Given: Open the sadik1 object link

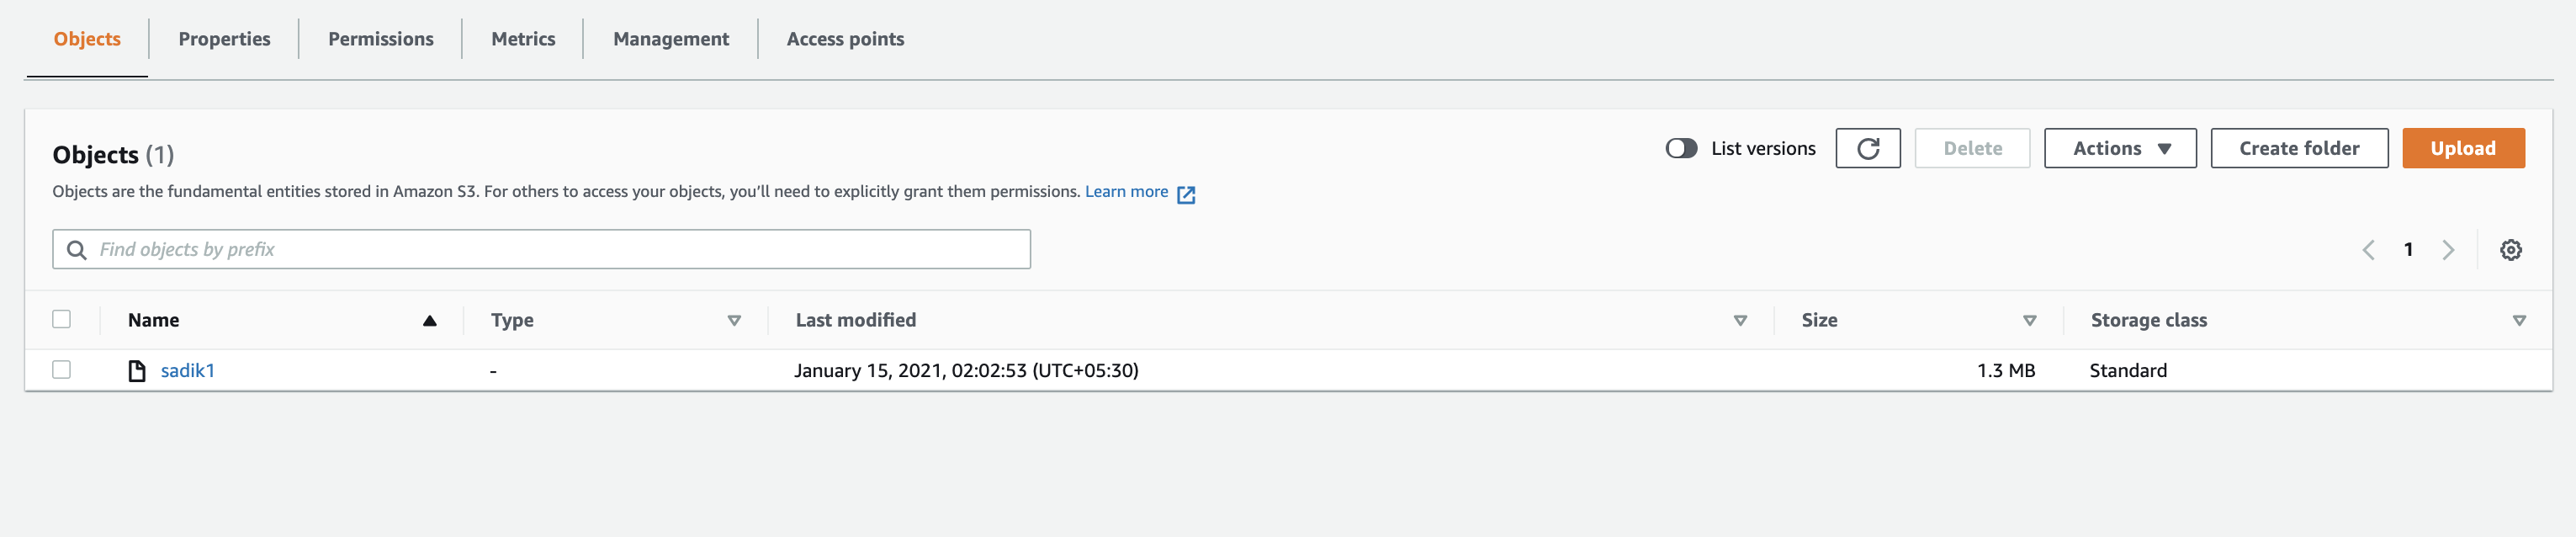Looking at the screenshot, I should (x=188, y=371).
